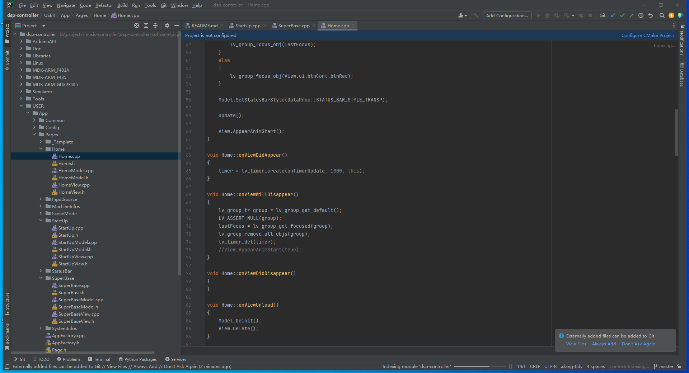Click the Git Push green arrow icon
689x373 pixels.
point(632,15)
